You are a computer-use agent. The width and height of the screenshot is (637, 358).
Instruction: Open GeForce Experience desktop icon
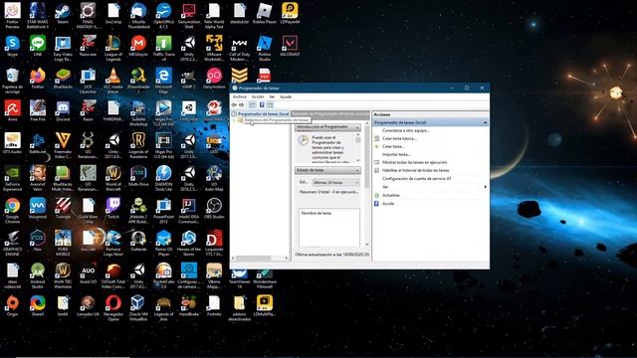tap(12, 178)
